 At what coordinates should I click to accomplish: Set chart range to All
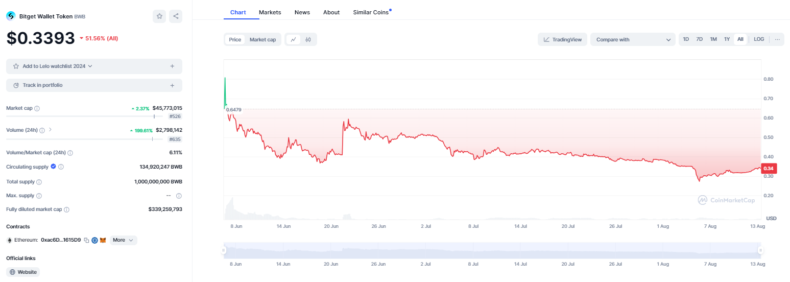click(x=740, y=39)
